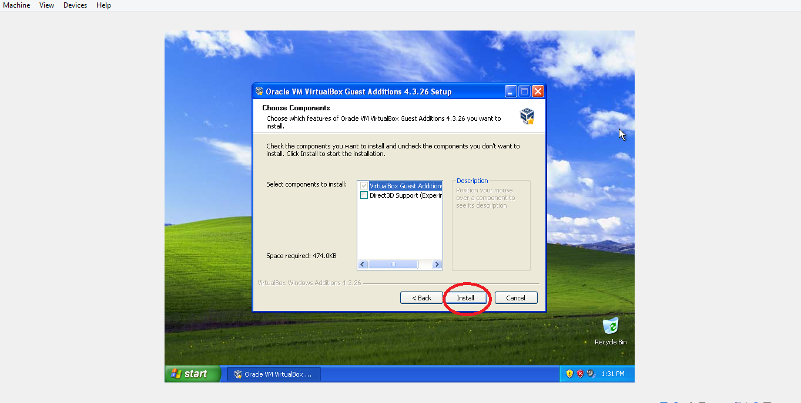Click the component list right scroll arrow
The width and height of the screenshot is (801, 403).
click(x=437, y=265)
